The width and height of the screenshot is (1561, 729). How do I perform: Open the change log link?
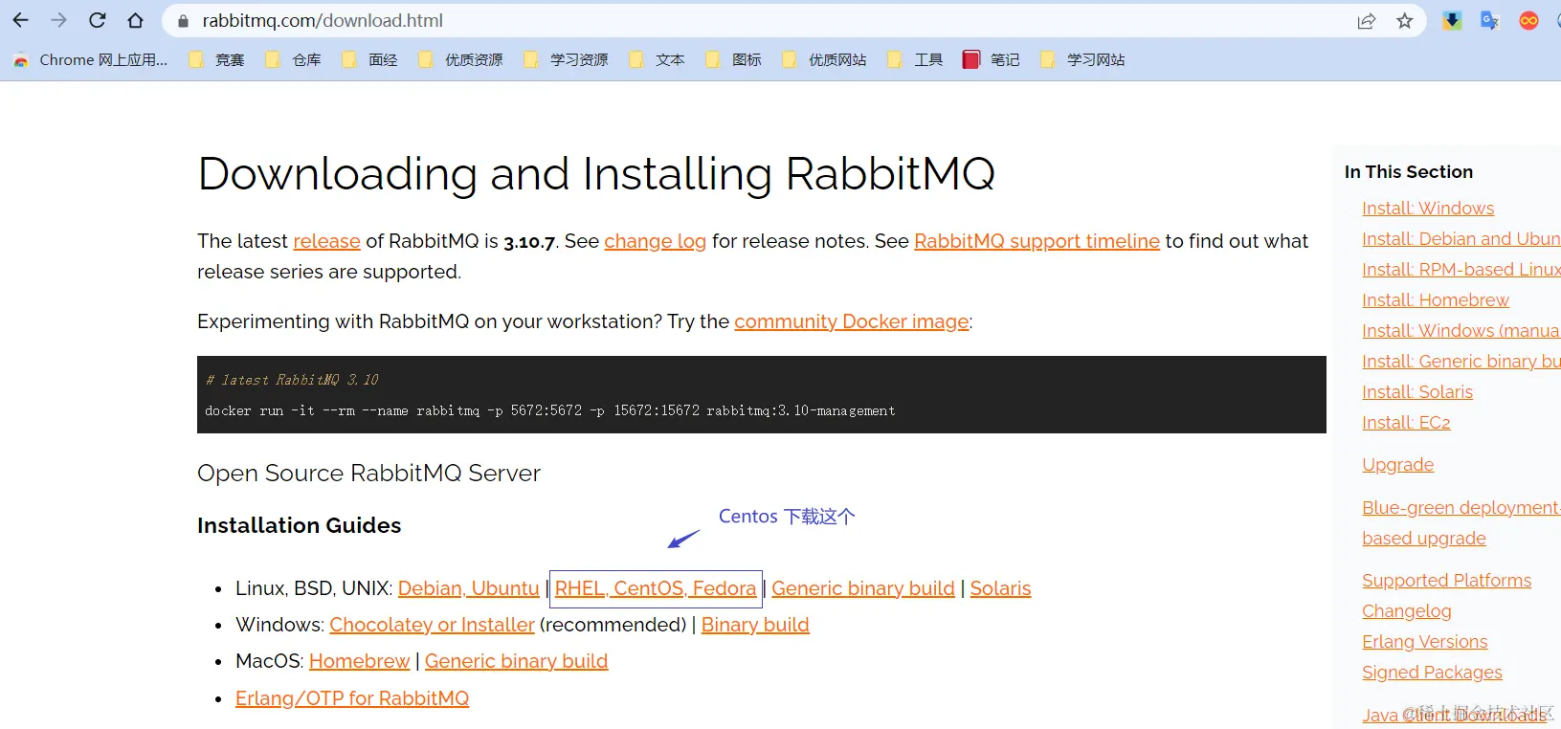click(x=655, y=241)
